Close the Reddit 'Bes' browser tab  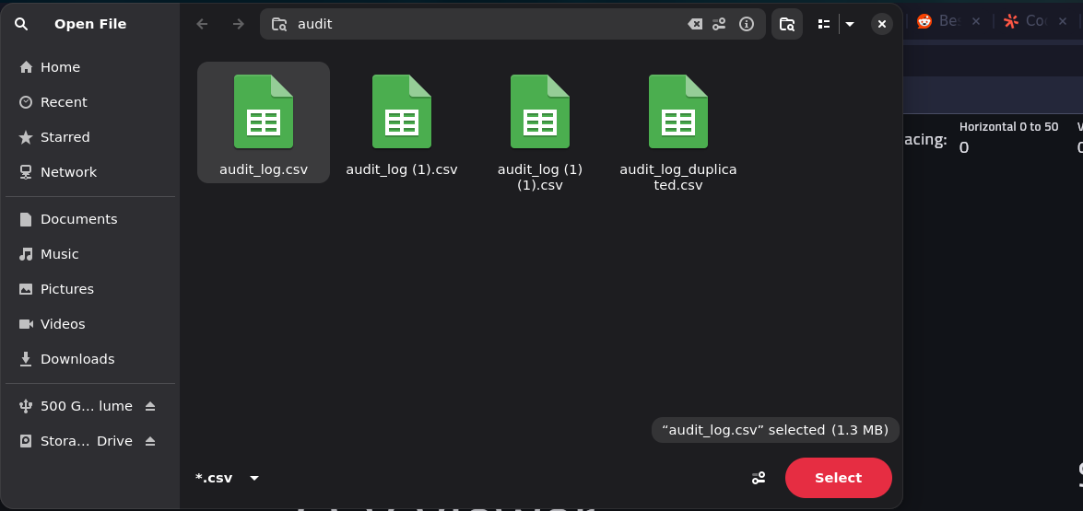pyautogui.click(x=976, y=21)
